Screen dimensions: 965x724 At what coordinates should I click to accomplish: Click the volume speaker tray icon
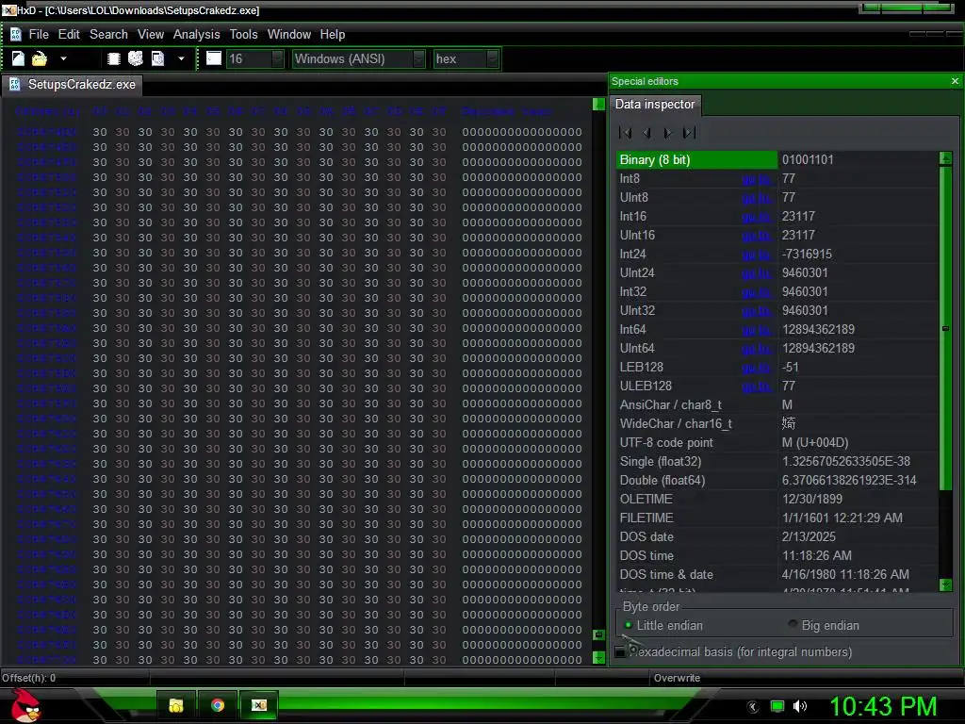click(x=800, y=707)
